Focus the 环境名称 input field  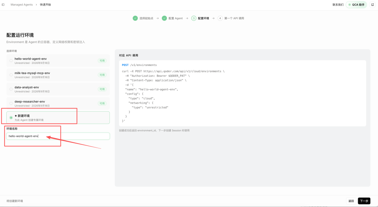click(x=58, y=136)
